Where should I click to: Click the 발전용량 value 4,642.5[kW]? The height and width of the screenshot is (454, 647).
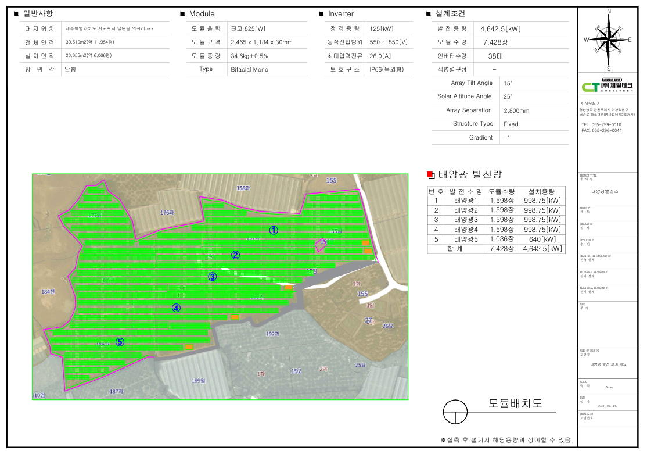pos(501,29)
